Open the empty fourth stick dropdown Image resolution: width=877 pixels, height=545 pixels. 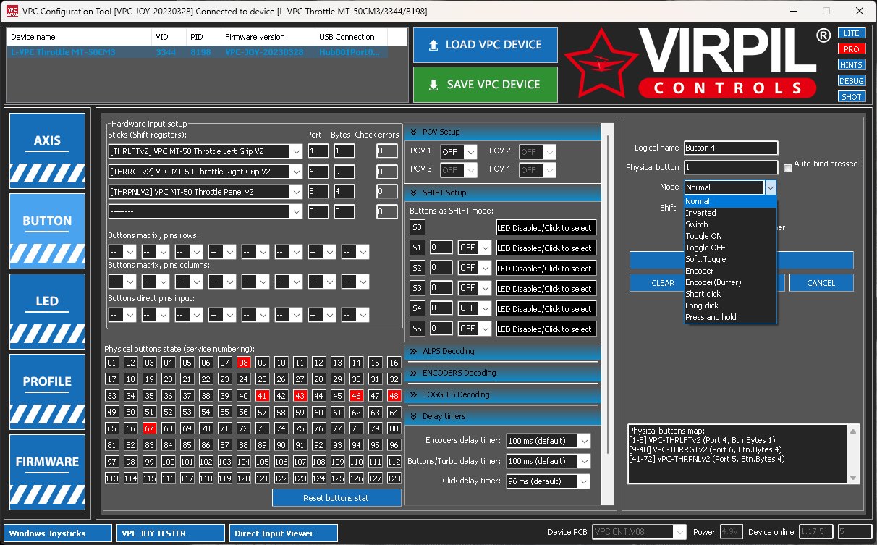tap(295, 212)
